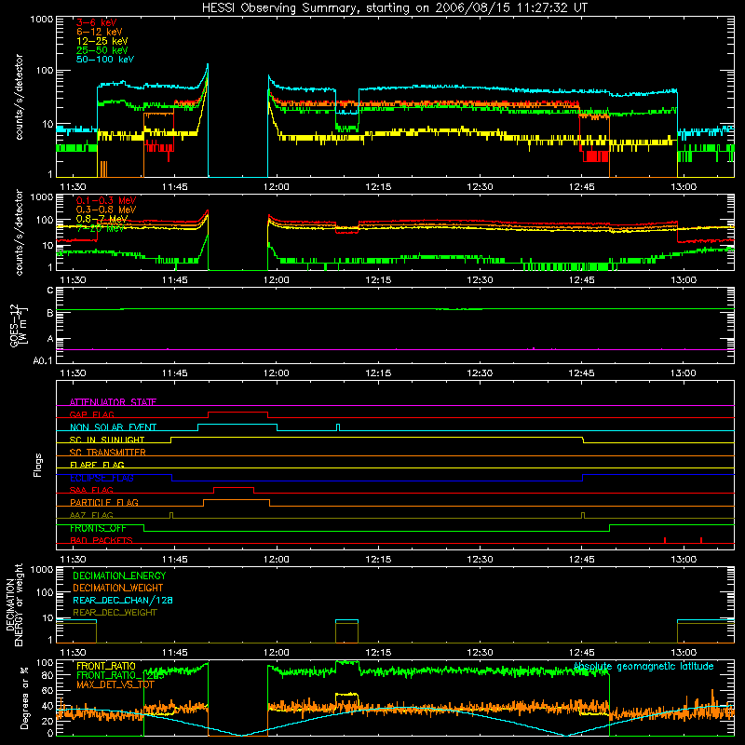This screenshot has width=745, height=745.
Task: Click the vertical Flags axis label
Action: [38, 465]
